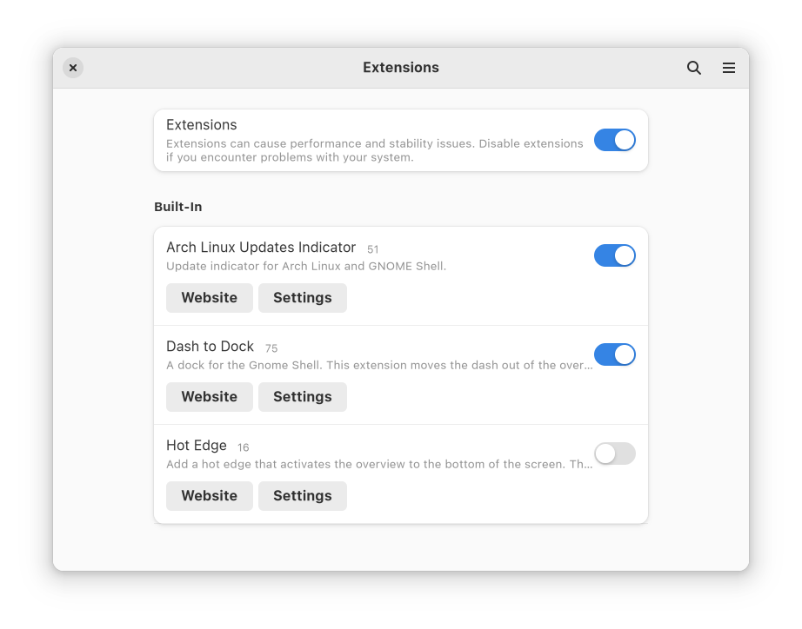Screen dimensions: 802x629
Task: Open the Dash to Dock website
Action: click(x=209, y=397)
